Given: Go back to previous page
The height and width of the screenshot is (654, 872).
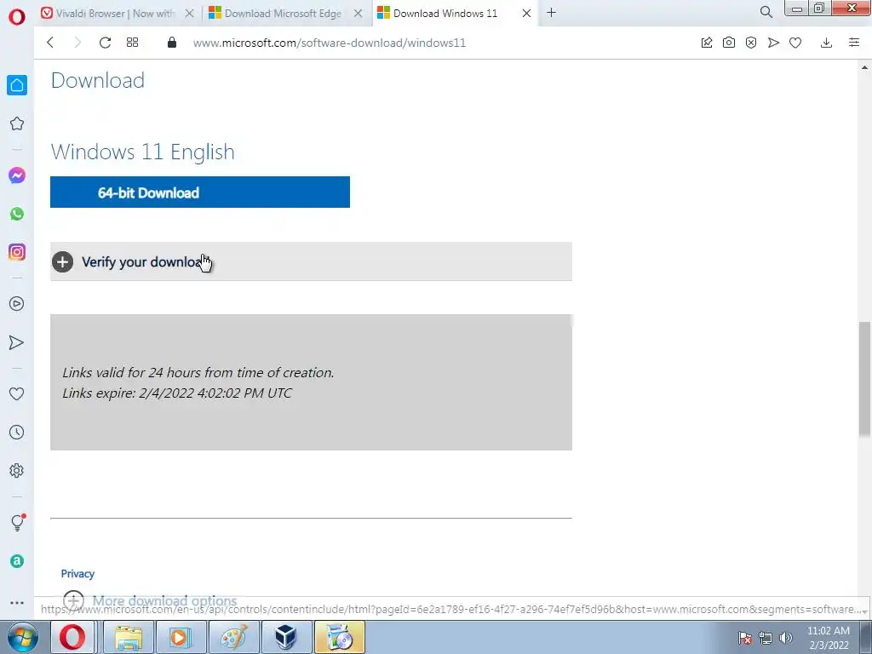Looking at the screenshot, I should (50, 43).
